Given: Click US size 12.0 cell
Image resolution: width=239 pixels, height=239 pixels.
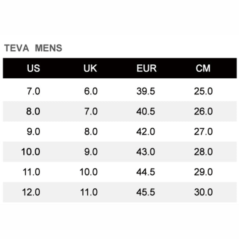Looking at the screenshot, I should [31, 192].
